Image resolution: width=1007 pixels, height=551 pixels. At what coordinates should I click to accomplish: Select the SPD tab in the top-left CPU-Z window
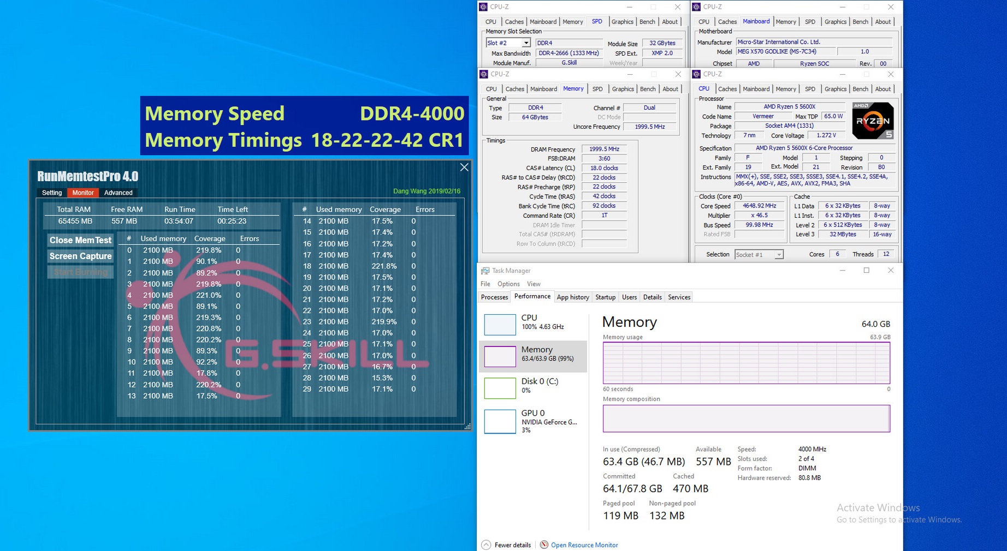pyautogui.click(x=597, y=22)
